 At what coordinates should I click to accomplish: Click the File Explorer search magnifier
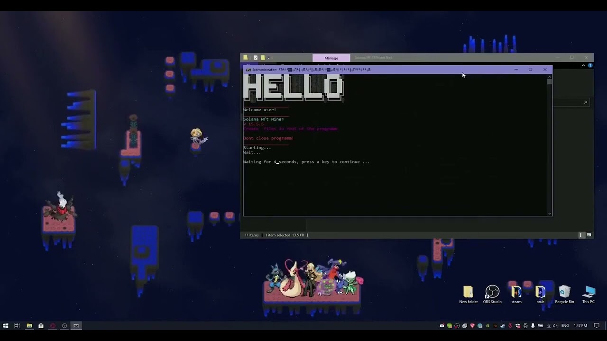(585, 102)
